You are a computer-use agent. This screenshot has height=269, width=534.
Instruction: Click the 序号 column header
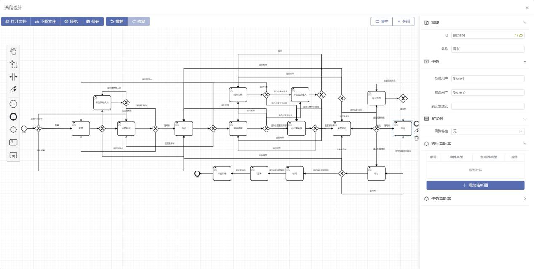(433, 157)
